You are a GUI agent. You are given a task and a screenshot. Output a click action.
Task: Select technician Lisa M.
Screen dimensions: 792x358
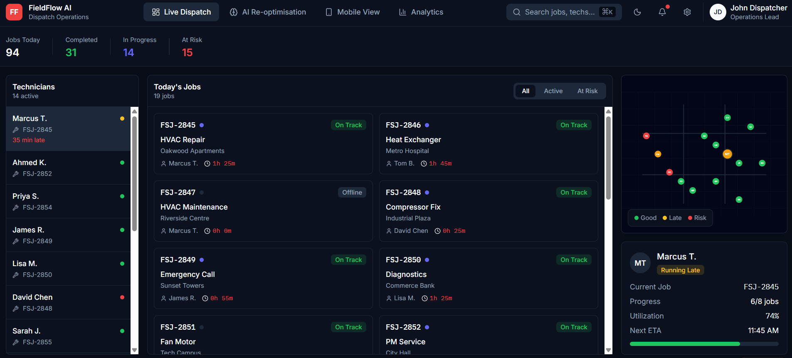click(69, 269)
